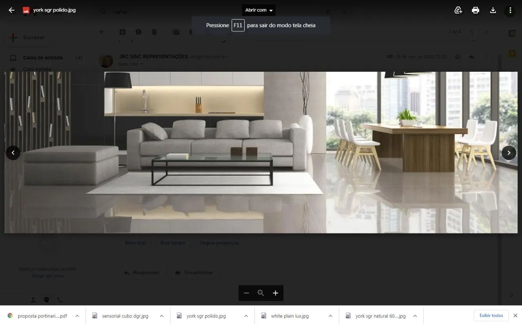The height and width of the screenshot is (326, 522).
Task: Go to next image with right arrow
Action: click(x=509, y=153)
